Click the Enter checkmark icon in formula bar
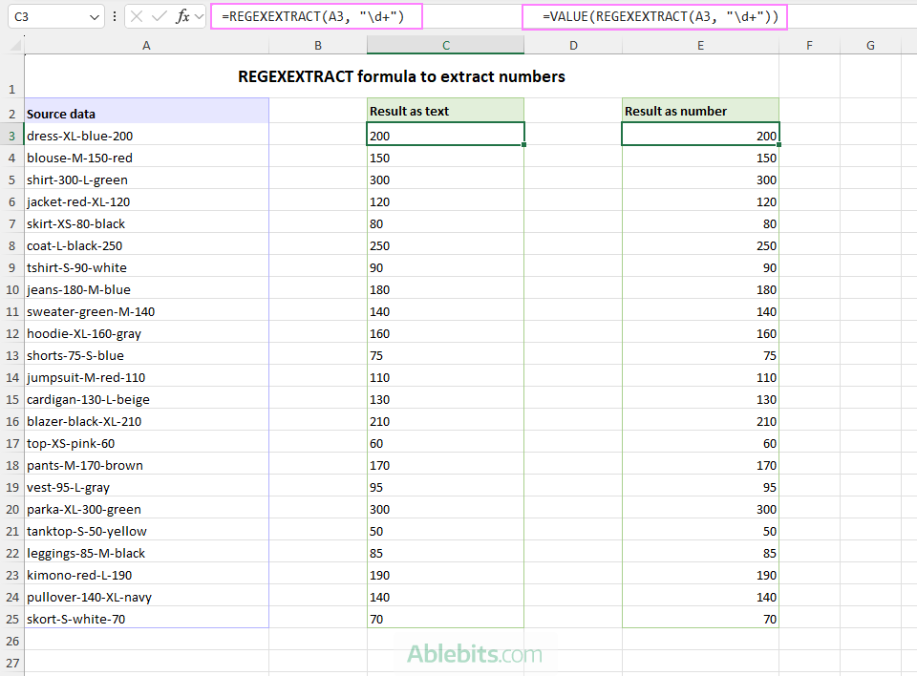 (160, 16)
